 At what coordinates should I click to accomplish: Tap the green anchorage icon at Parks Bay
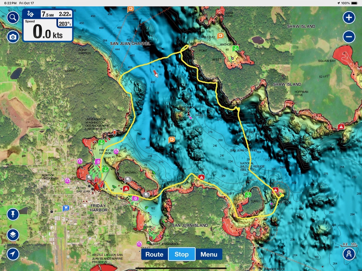click(235, 48)
